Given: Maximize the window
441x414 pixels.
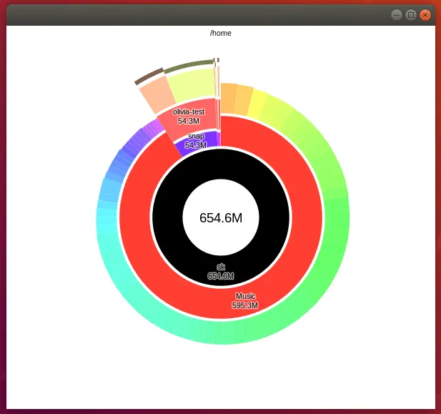Looking at the screenshot, I should 411,15.
